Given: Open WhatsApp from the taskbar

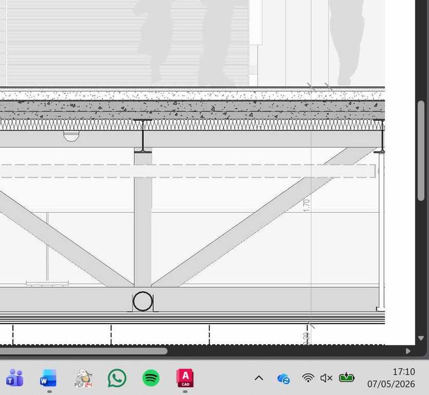Looking at the screenshot, I should click(117, 378).
